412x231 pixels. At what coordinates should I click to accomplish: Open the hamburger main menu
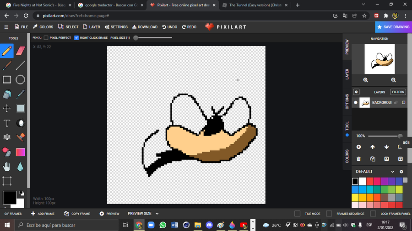click(x=6, y=27)
